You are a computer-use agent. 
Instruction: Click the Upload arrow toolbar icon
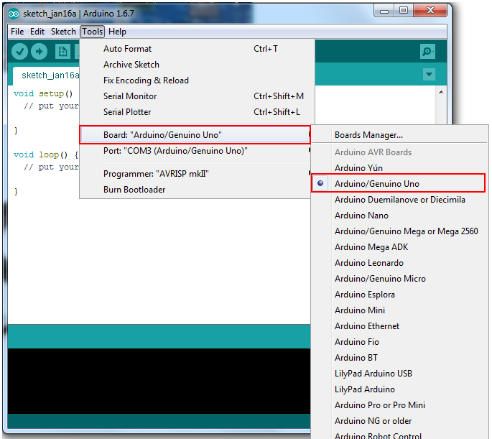(x=40, y=52)
